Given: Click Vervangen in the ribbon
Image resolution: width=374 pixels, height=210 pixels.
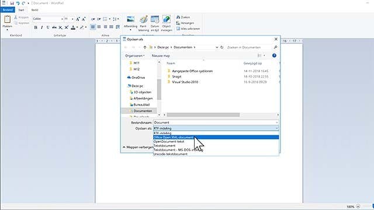Looking at the screenshot, I should (x=185, y=23).
